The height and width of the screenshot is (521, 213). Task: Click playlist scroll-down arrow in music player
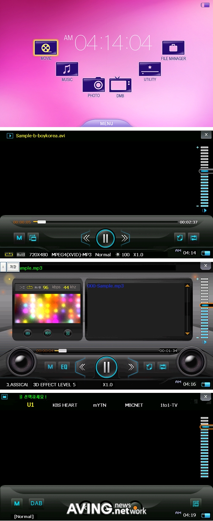coord(187,334)
